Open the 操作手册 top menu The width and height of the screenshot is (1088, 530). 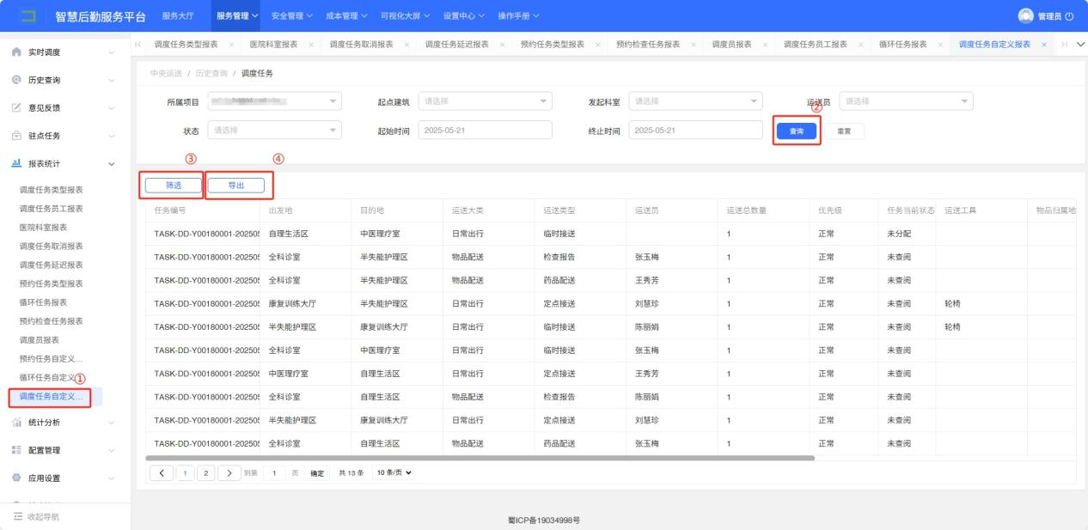click(519, 16)
